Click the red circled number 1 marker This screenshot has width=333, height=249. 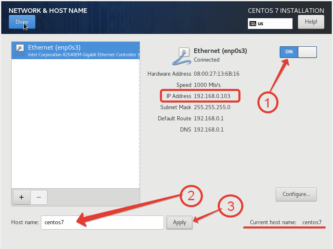pos(269,102)
